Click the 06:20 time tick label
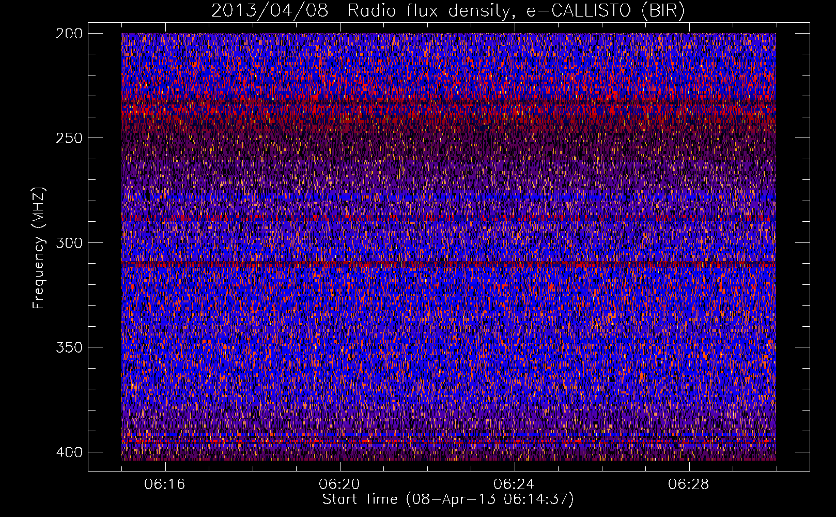 [339, 484]
